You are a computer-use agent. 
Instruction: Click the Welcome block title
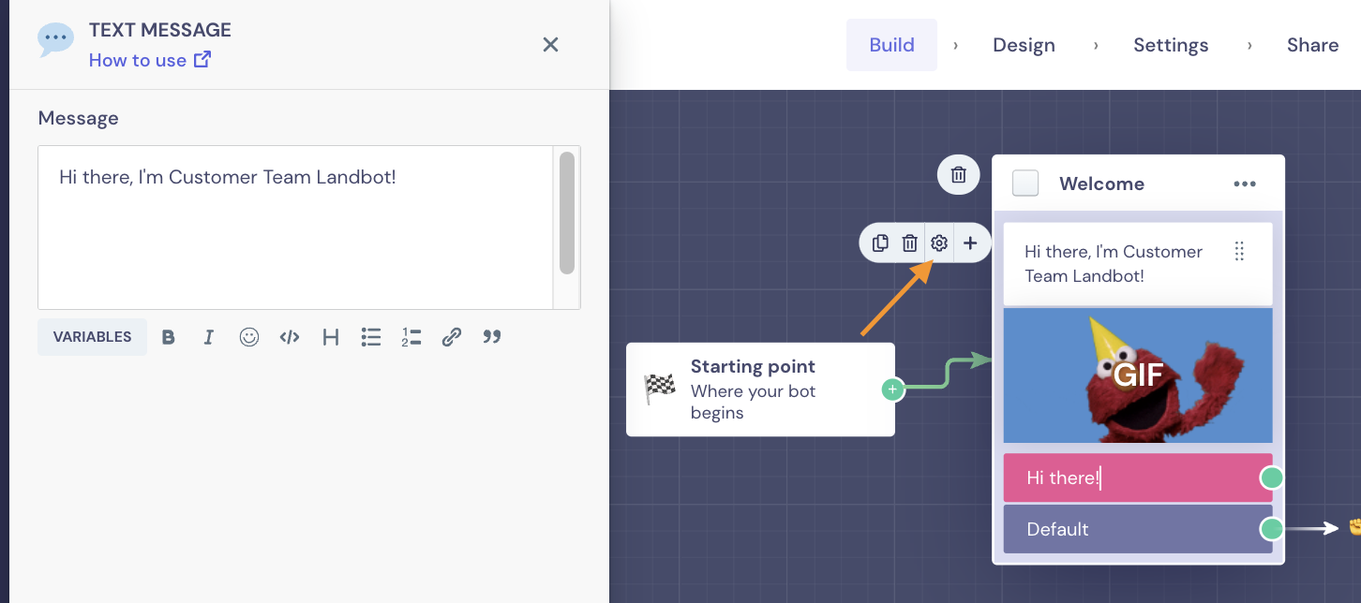[1101, 184]
